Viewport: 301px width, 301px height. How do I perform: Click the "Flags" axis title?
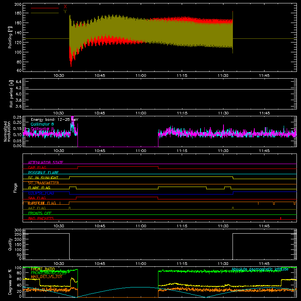[15, 188]
